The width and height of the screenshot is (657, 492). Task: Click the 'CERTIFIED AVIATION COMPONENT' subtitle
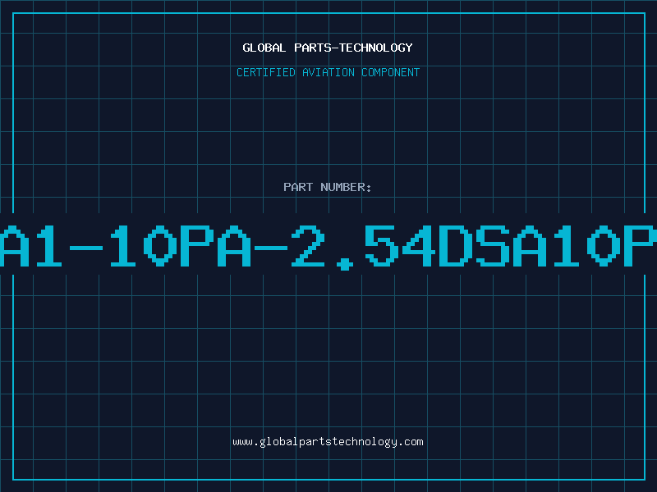328,72
